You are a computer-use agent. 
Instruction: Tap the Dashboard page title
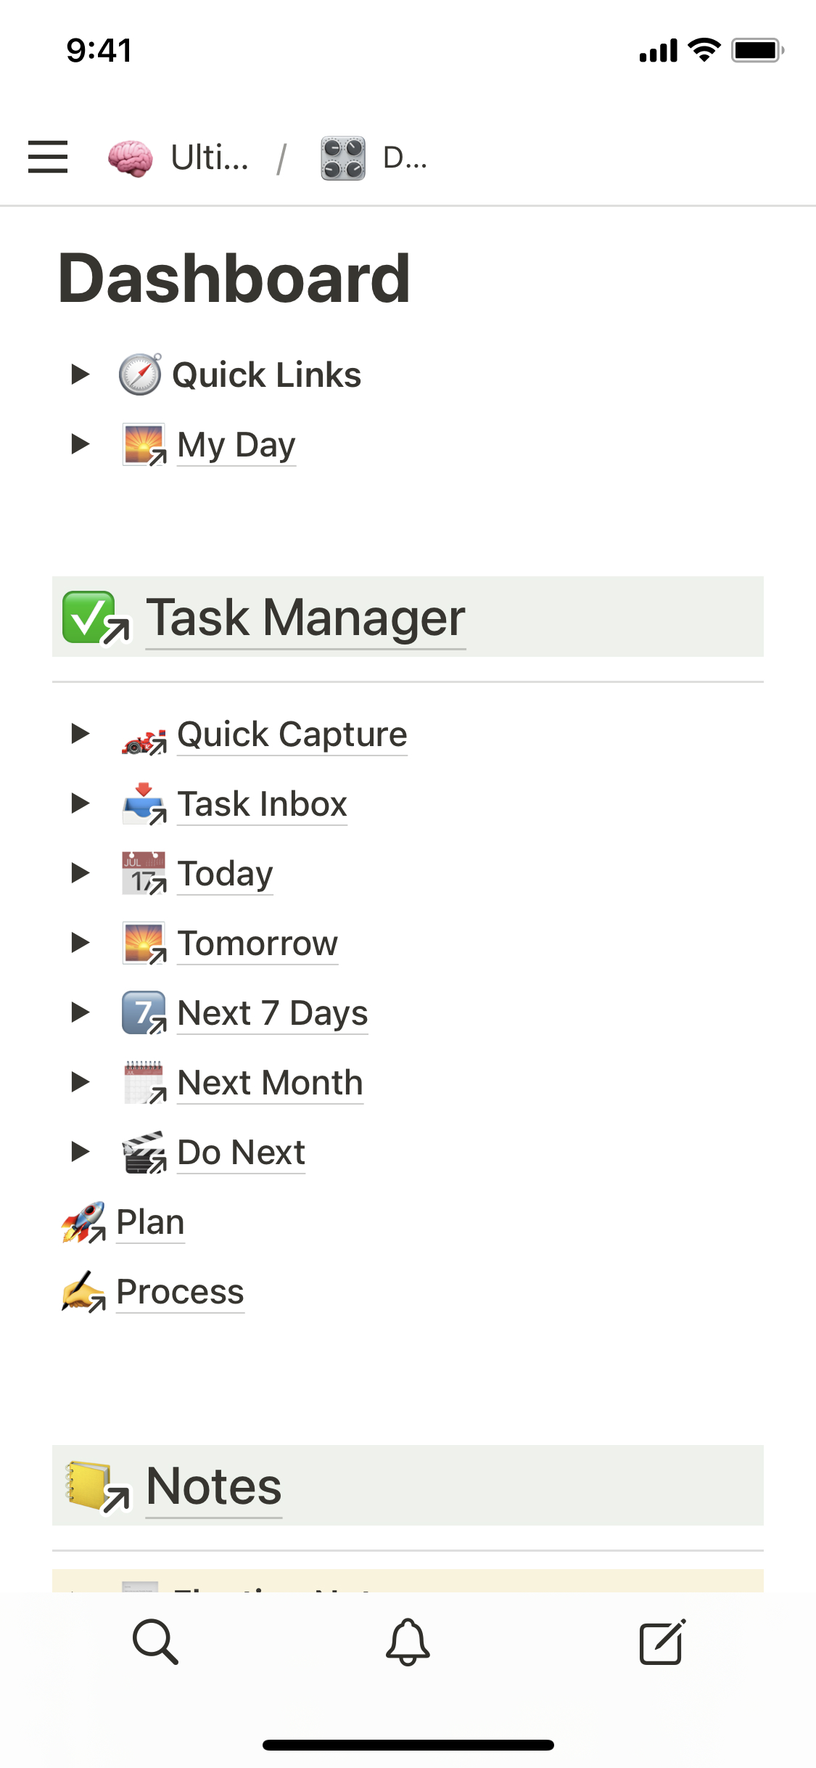(x=234, y=278)
